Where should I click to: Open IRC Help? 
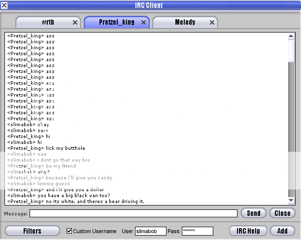pos(248,231)
